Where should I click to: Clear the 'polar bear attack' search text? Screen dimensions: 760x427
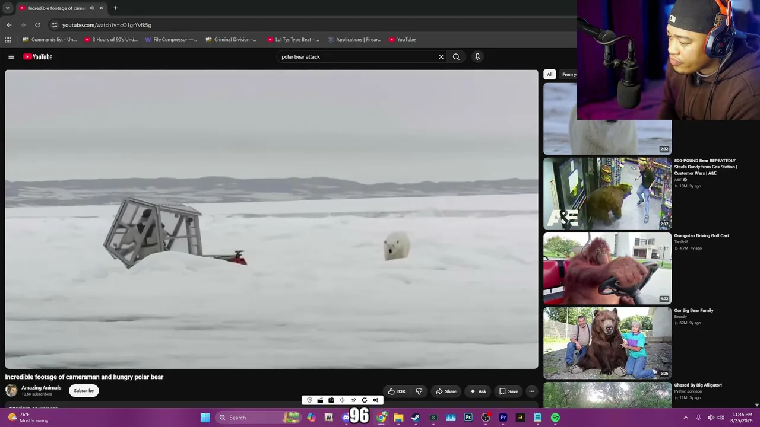(x=441, y=57)
